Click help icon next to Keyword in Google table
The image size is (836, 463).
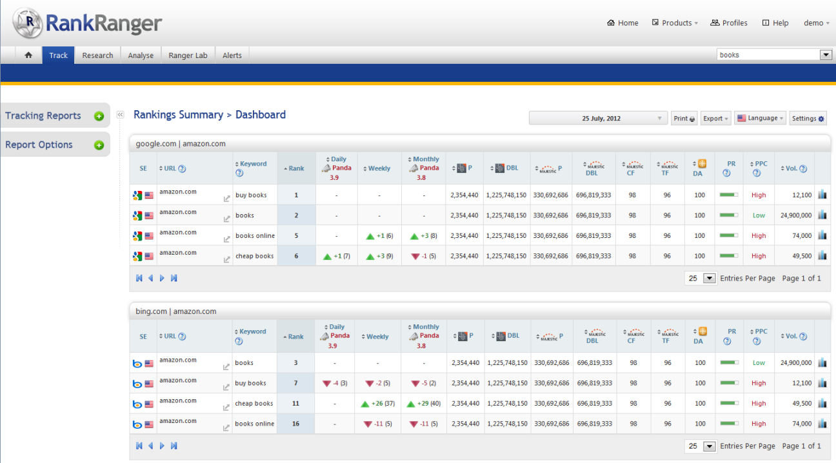pyautogui.click(x=239, y=173)
